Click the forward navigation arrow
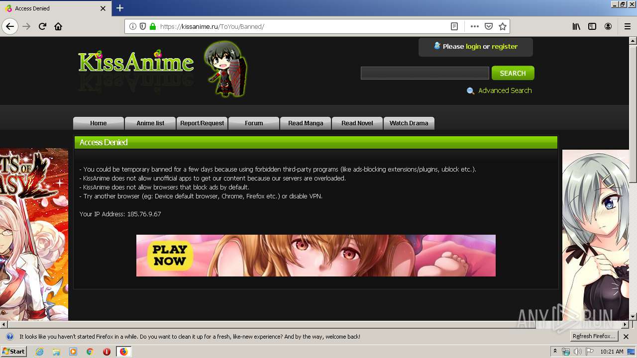637x358 pixels. point(26,26)
